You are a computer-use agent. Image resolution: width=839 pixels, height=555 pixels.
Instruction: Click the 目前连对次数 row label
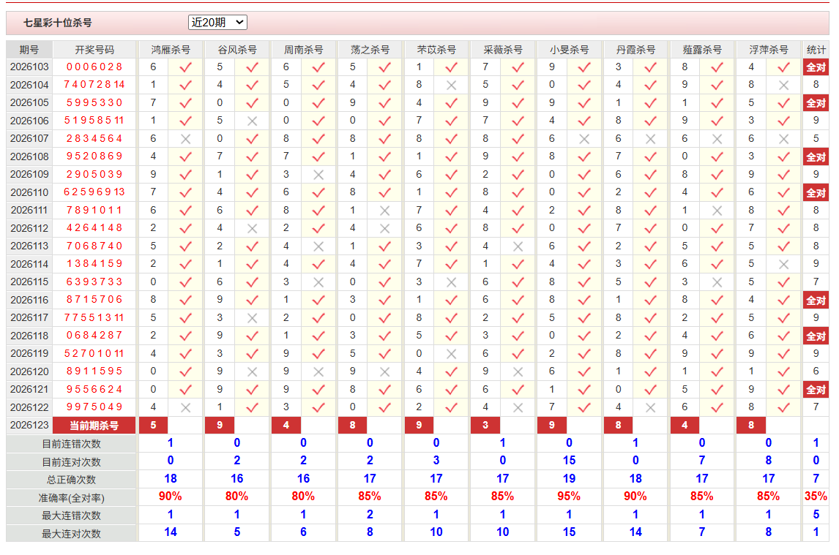[x=71, y=462]
